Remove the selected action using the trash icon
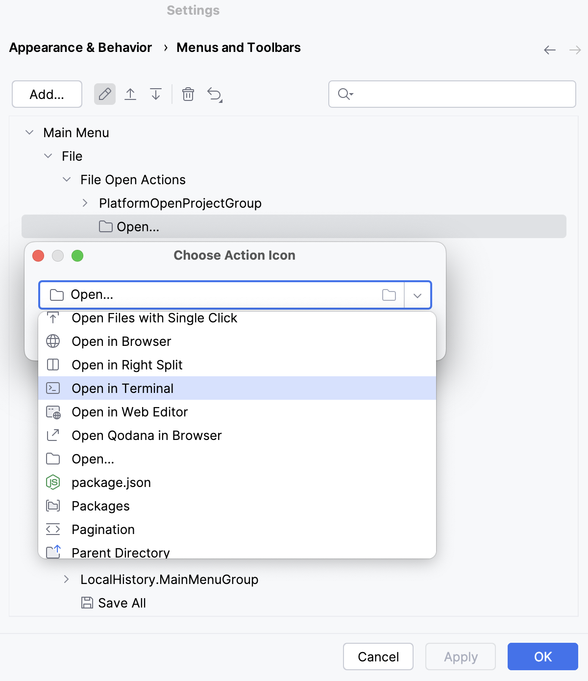 188,94
